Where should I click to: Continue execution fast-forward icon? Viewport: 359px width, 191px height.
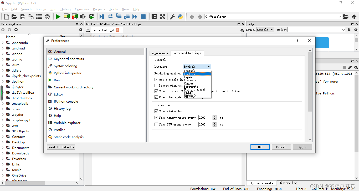pos(135,17)
